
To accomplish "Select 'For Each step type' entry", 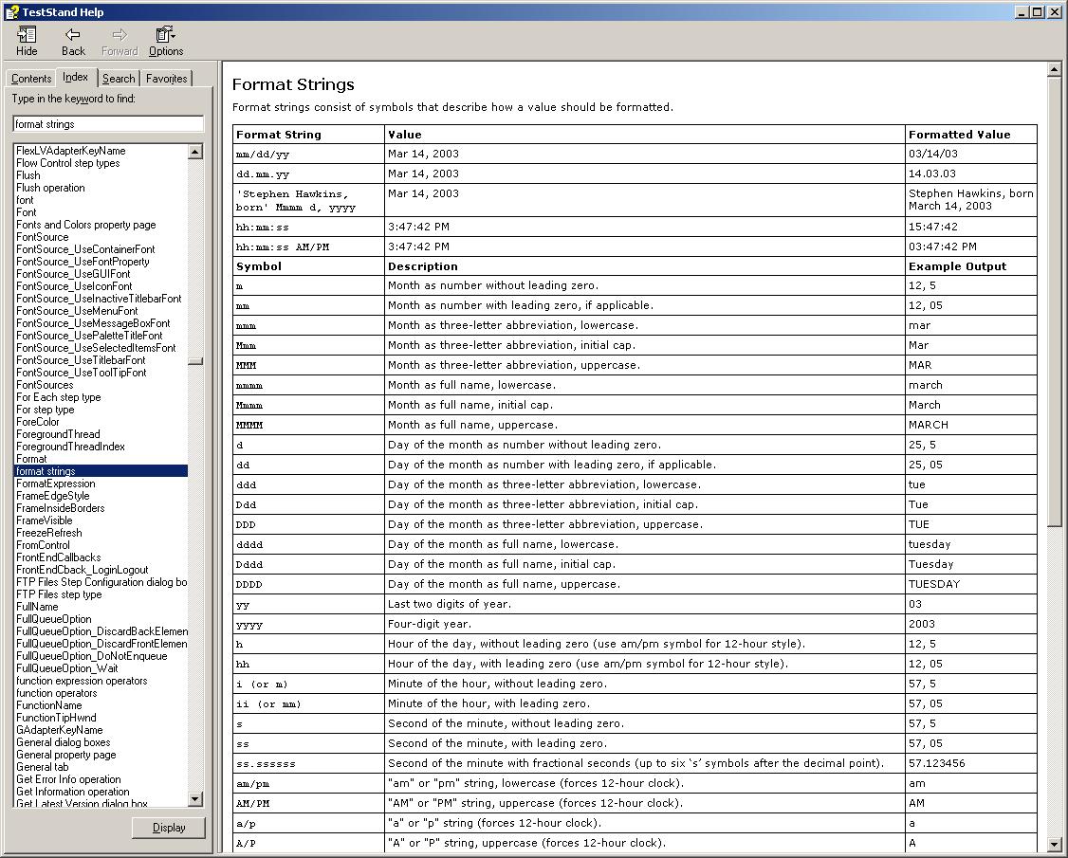I will [x=59, y=397].
